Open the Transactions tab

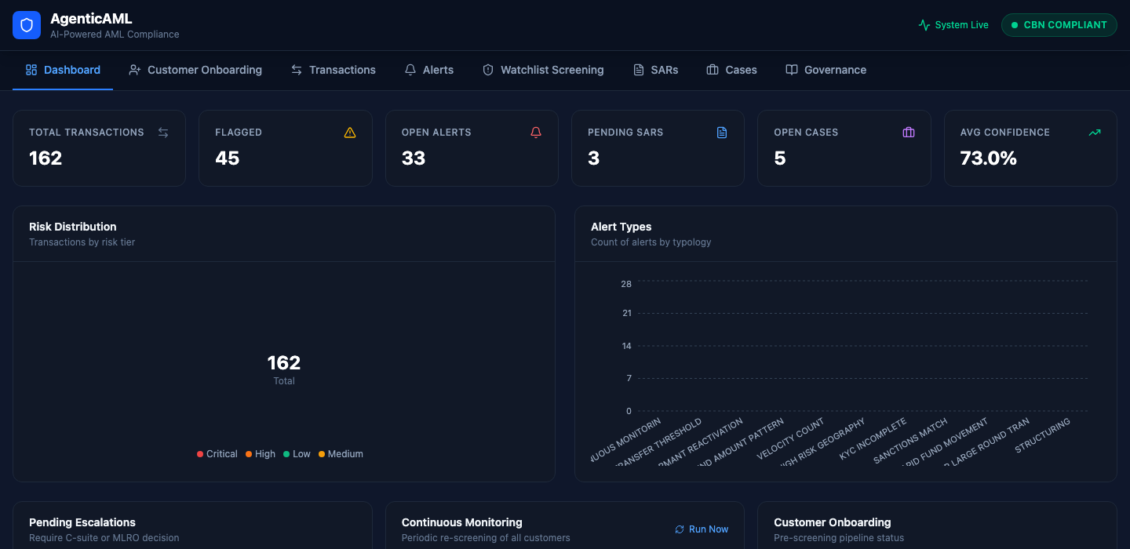[333, 70]
